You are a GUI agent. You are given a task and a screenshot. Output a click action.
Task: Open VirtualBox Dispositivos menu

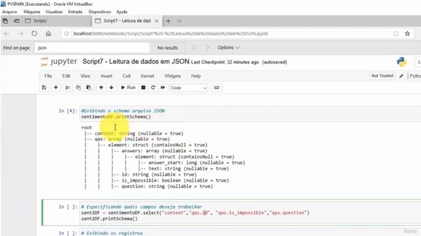pos(99,12)
